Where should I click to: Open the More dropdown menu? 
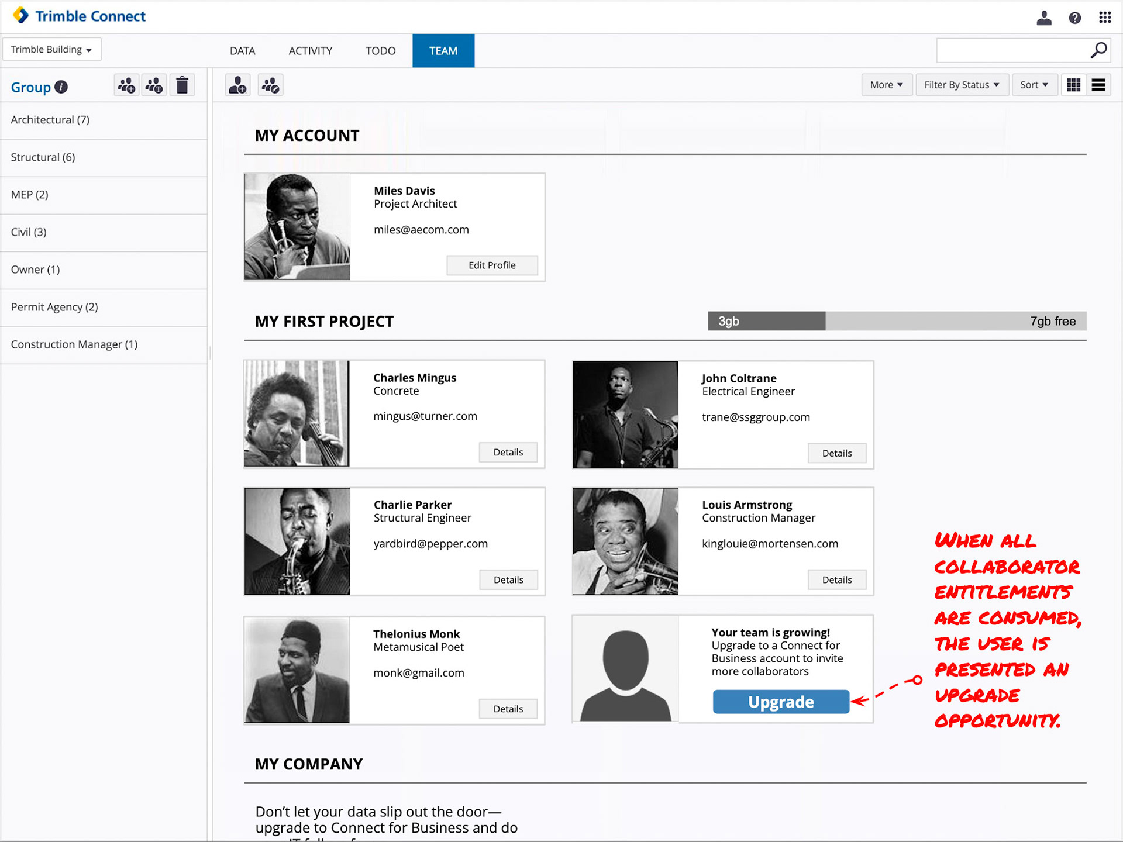[x=886, y=85]
